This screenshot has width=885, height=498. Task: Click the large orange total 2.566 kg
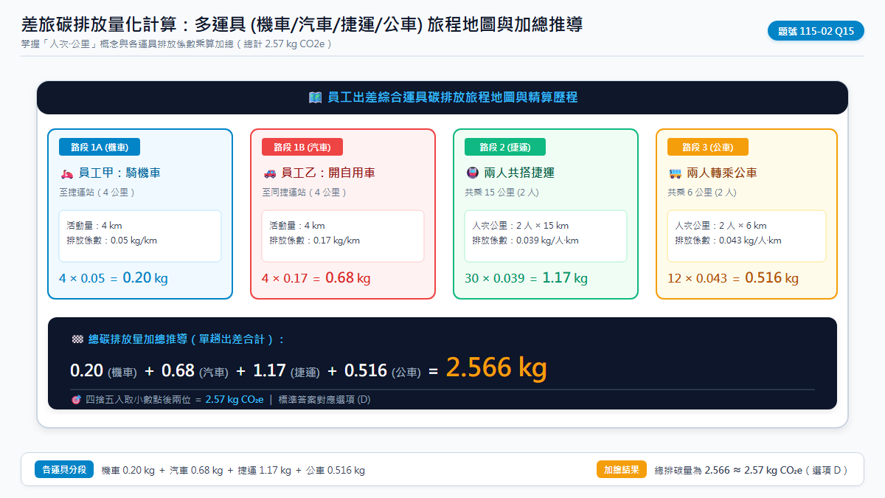click(x=496, y=367)
